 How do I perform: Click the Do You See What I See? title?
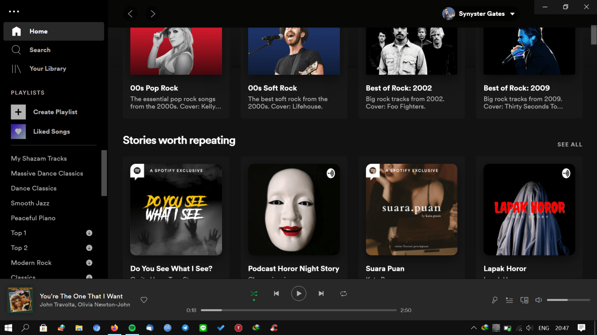[171, 268]
